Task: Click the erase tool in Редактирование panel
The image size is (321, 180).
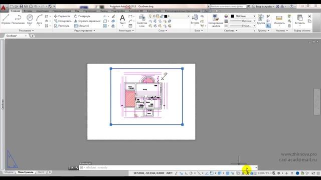Action: click(113, 16)
